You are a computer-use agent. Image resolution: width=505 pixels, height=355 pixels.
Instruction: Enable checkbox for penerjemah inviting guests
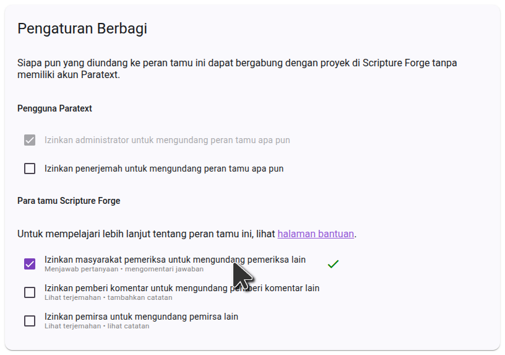click(30, 169)
